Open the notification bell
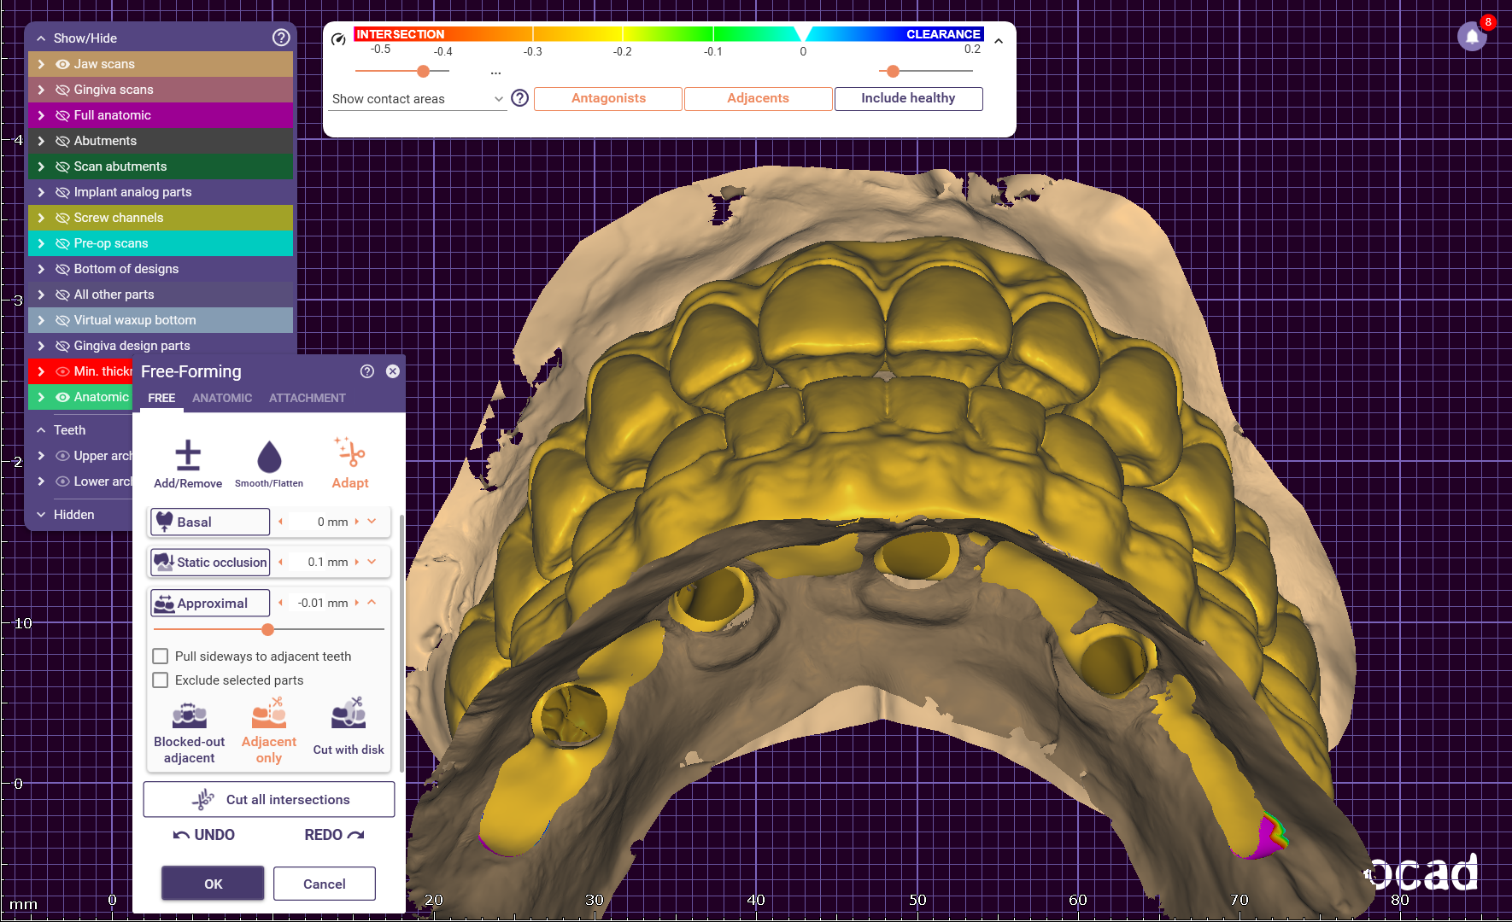The height and width of the screenshot is (922, 1512). 1472,37
